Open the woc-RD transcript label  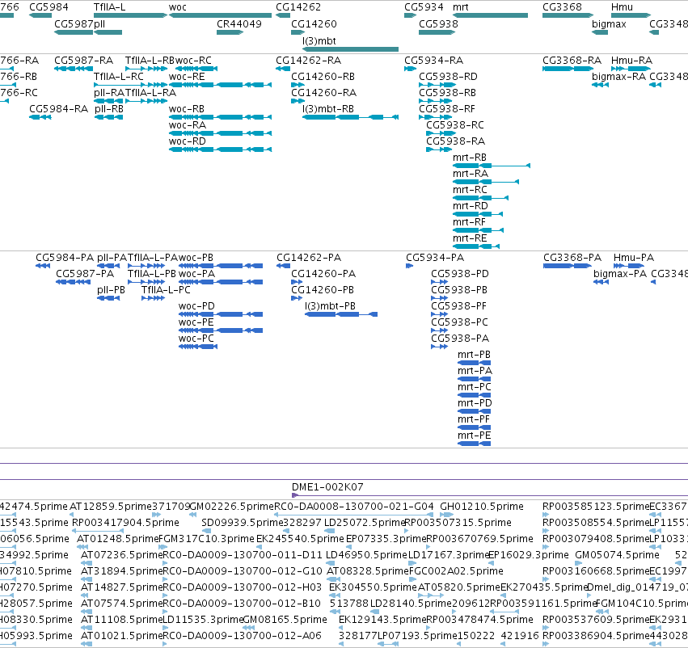[188, 141]
